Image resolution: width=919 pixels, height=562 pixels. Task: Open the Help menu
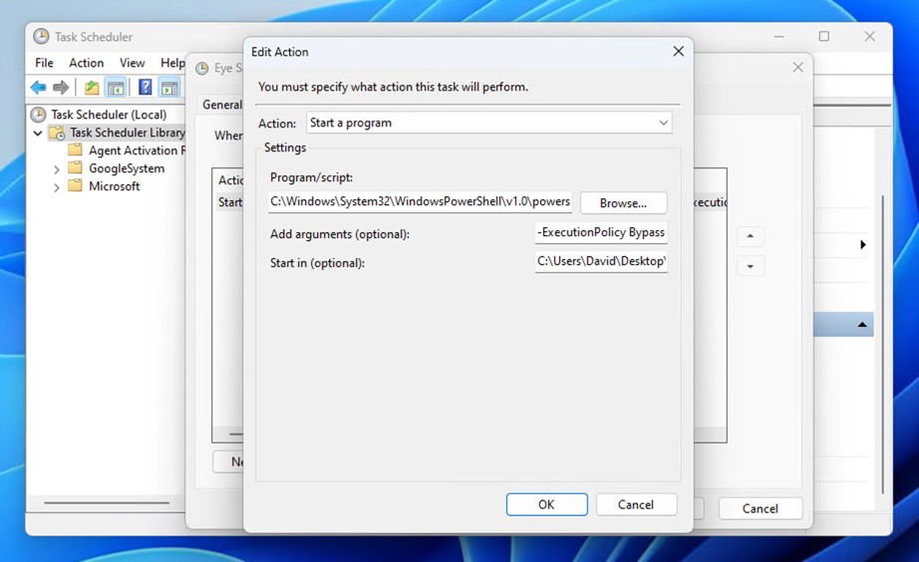[172, 63]
